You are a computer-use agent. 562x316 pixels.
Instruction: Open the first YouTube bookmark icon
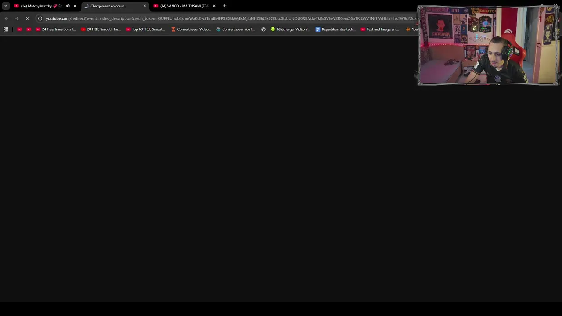(19, 29)
